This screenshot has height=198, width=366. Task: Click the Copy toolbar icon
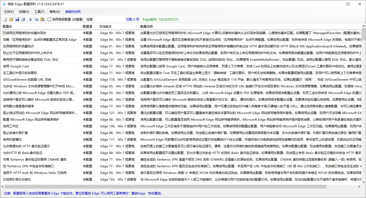pos(36,19)
